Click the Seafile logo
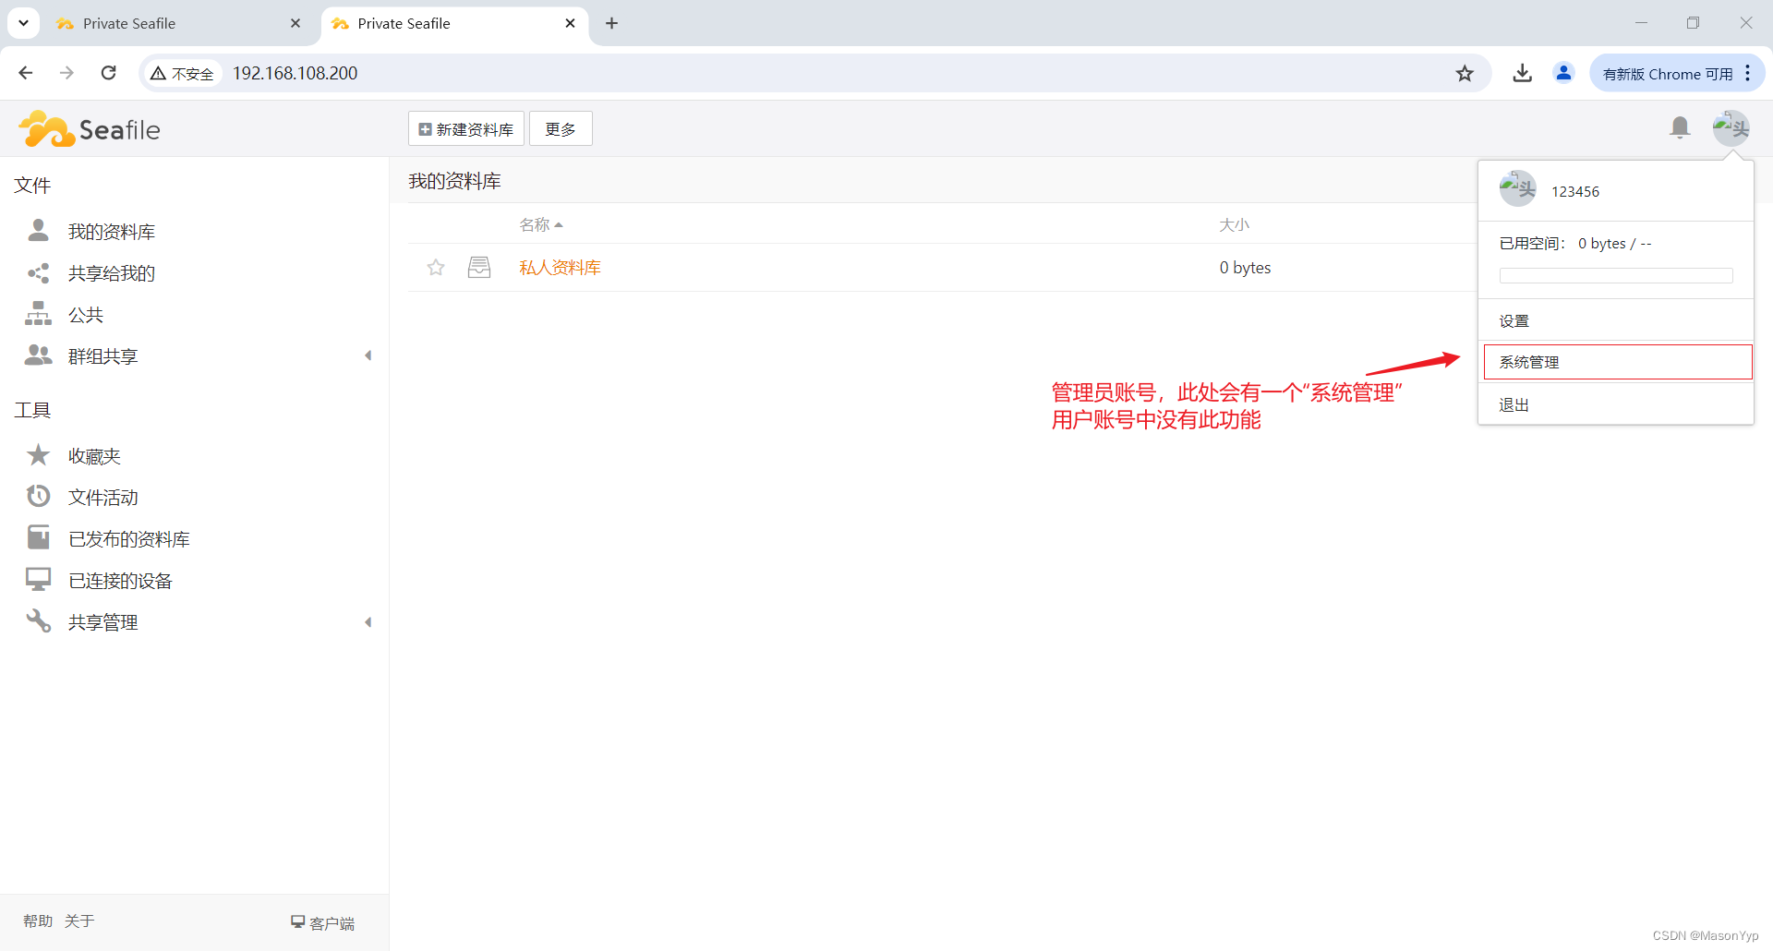The width and height of the screenshot is (1773, 951). coord(90,129)
